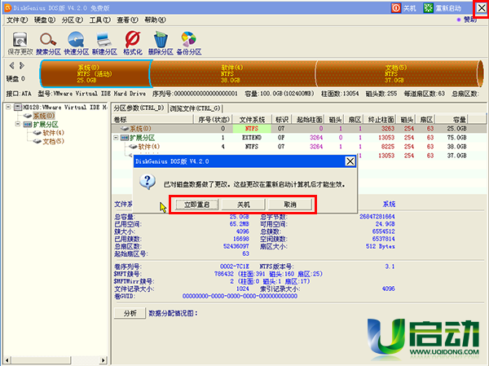This screenshot has width=489, height=366.
Task: Open the 搜索分区 search partition tool
Action: point(48,43)
